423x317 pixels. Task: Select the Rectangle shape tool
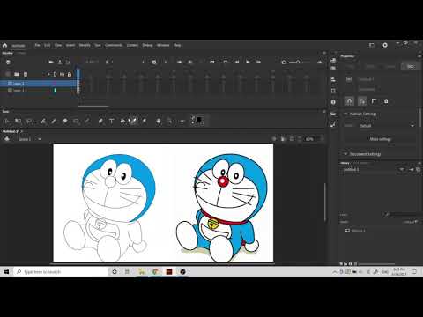pos(76,121)
